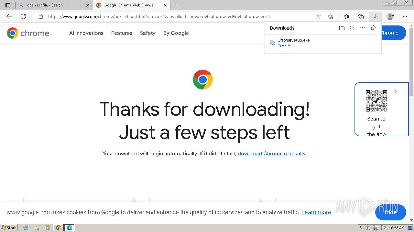Viewport: 414px width, 232px height.
Task: Show hidden tray icons arrow
Action: point(361,228)
